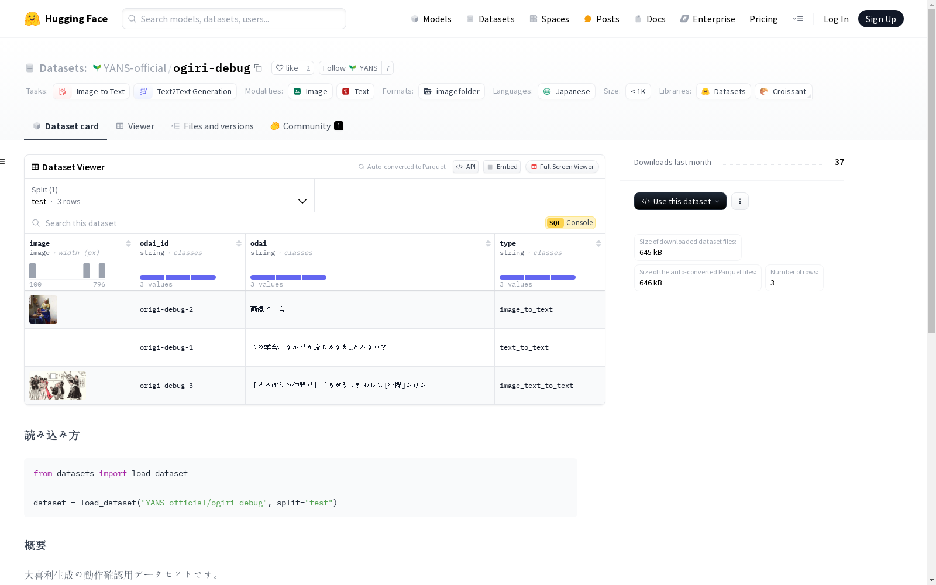
Task: Select the Image modality tag
Action: point(310,91)
